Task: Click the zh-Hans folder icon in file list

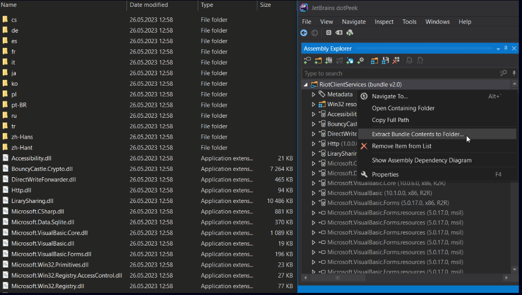Action: [5, 137]
